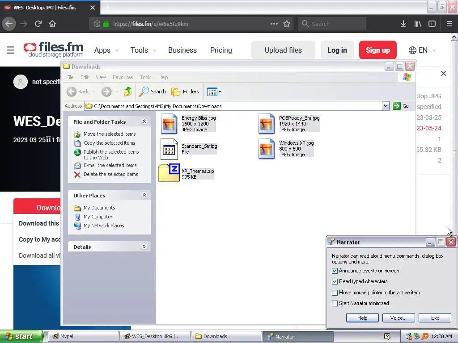458x343 pixels.
Task: Click Up folder icon in Downloads toolbar
Action: (127, 92)
